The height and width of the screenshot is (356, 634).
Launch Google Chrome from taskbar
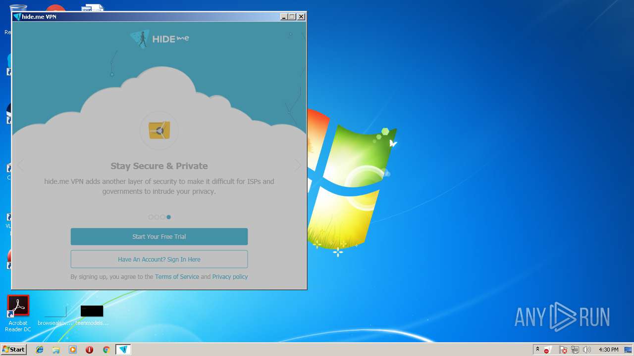pos(106,350)
